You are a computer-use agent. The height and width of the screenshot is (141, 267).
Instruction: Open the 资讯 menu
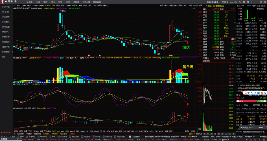point(53,2)
